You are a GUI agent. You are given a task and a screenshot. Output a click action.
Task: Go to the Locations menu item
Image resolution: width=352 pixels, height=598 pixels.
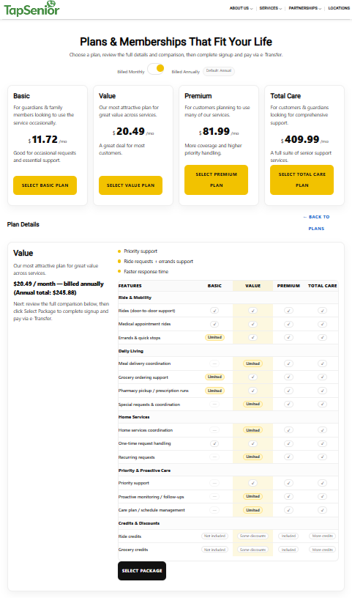339,8
